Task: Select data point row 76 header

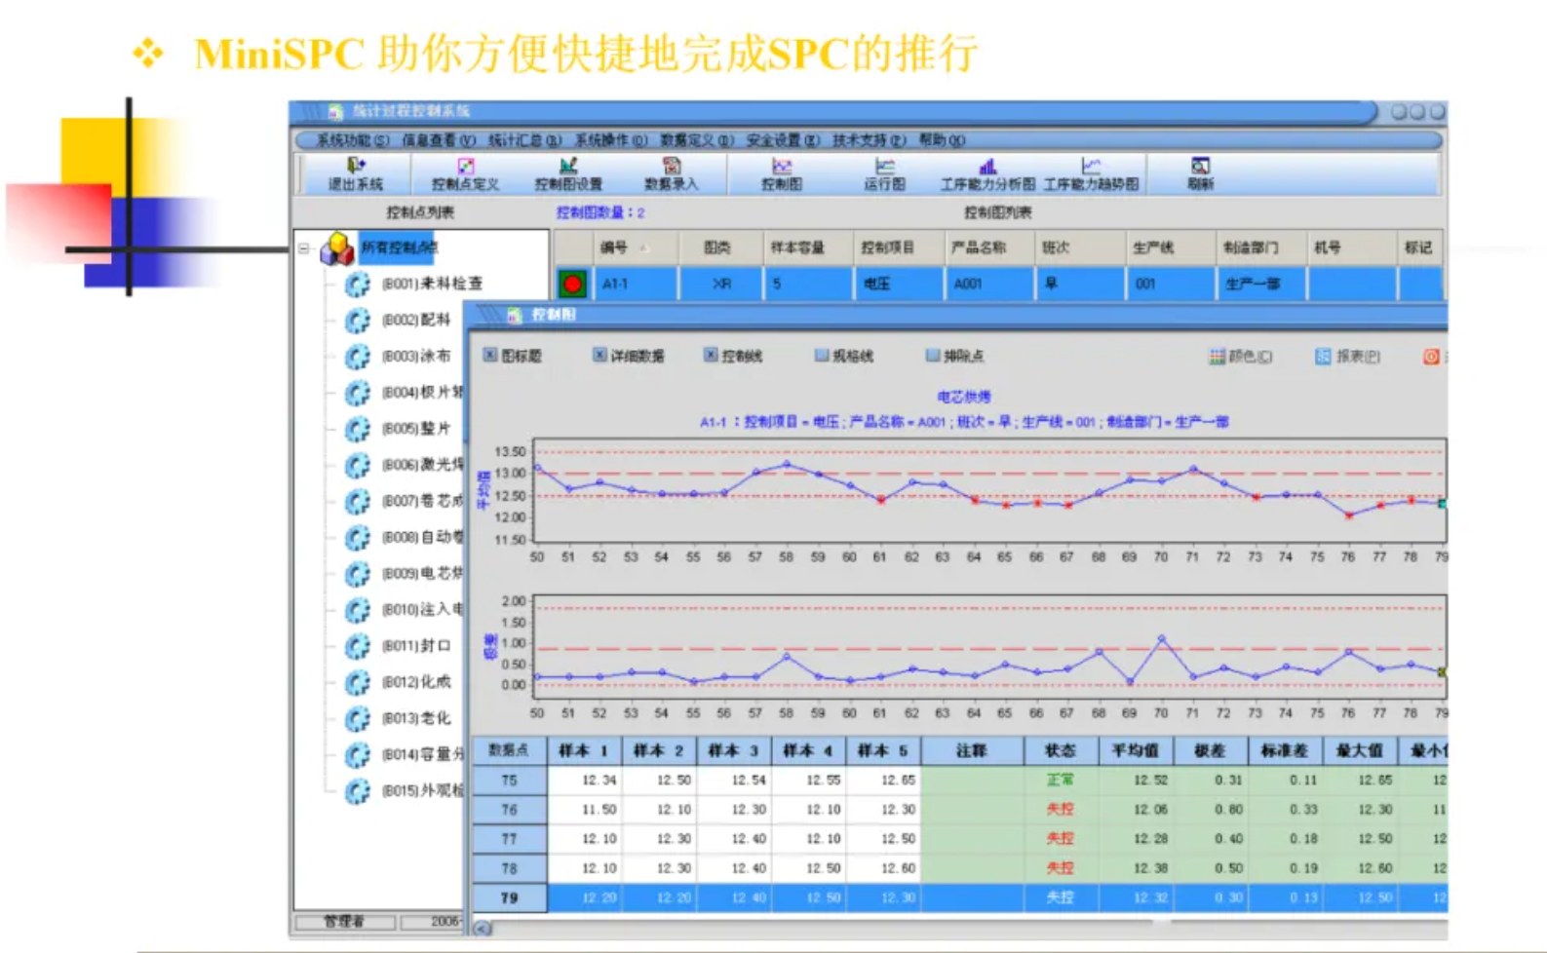Action: click(510, 810)
